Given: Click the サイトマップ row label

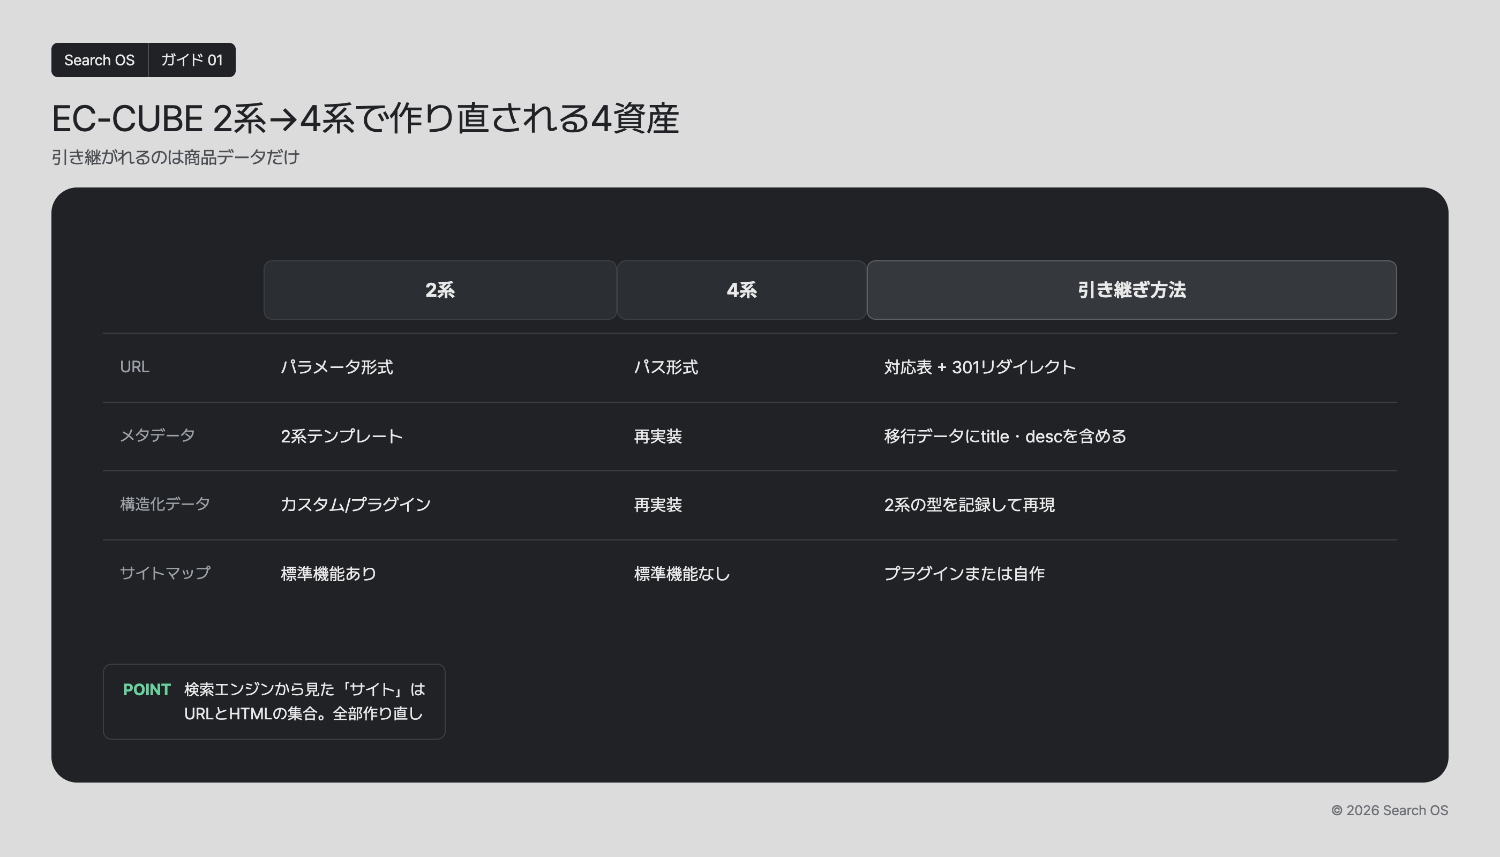Looking at the screenshot, I should pos(165,573).
